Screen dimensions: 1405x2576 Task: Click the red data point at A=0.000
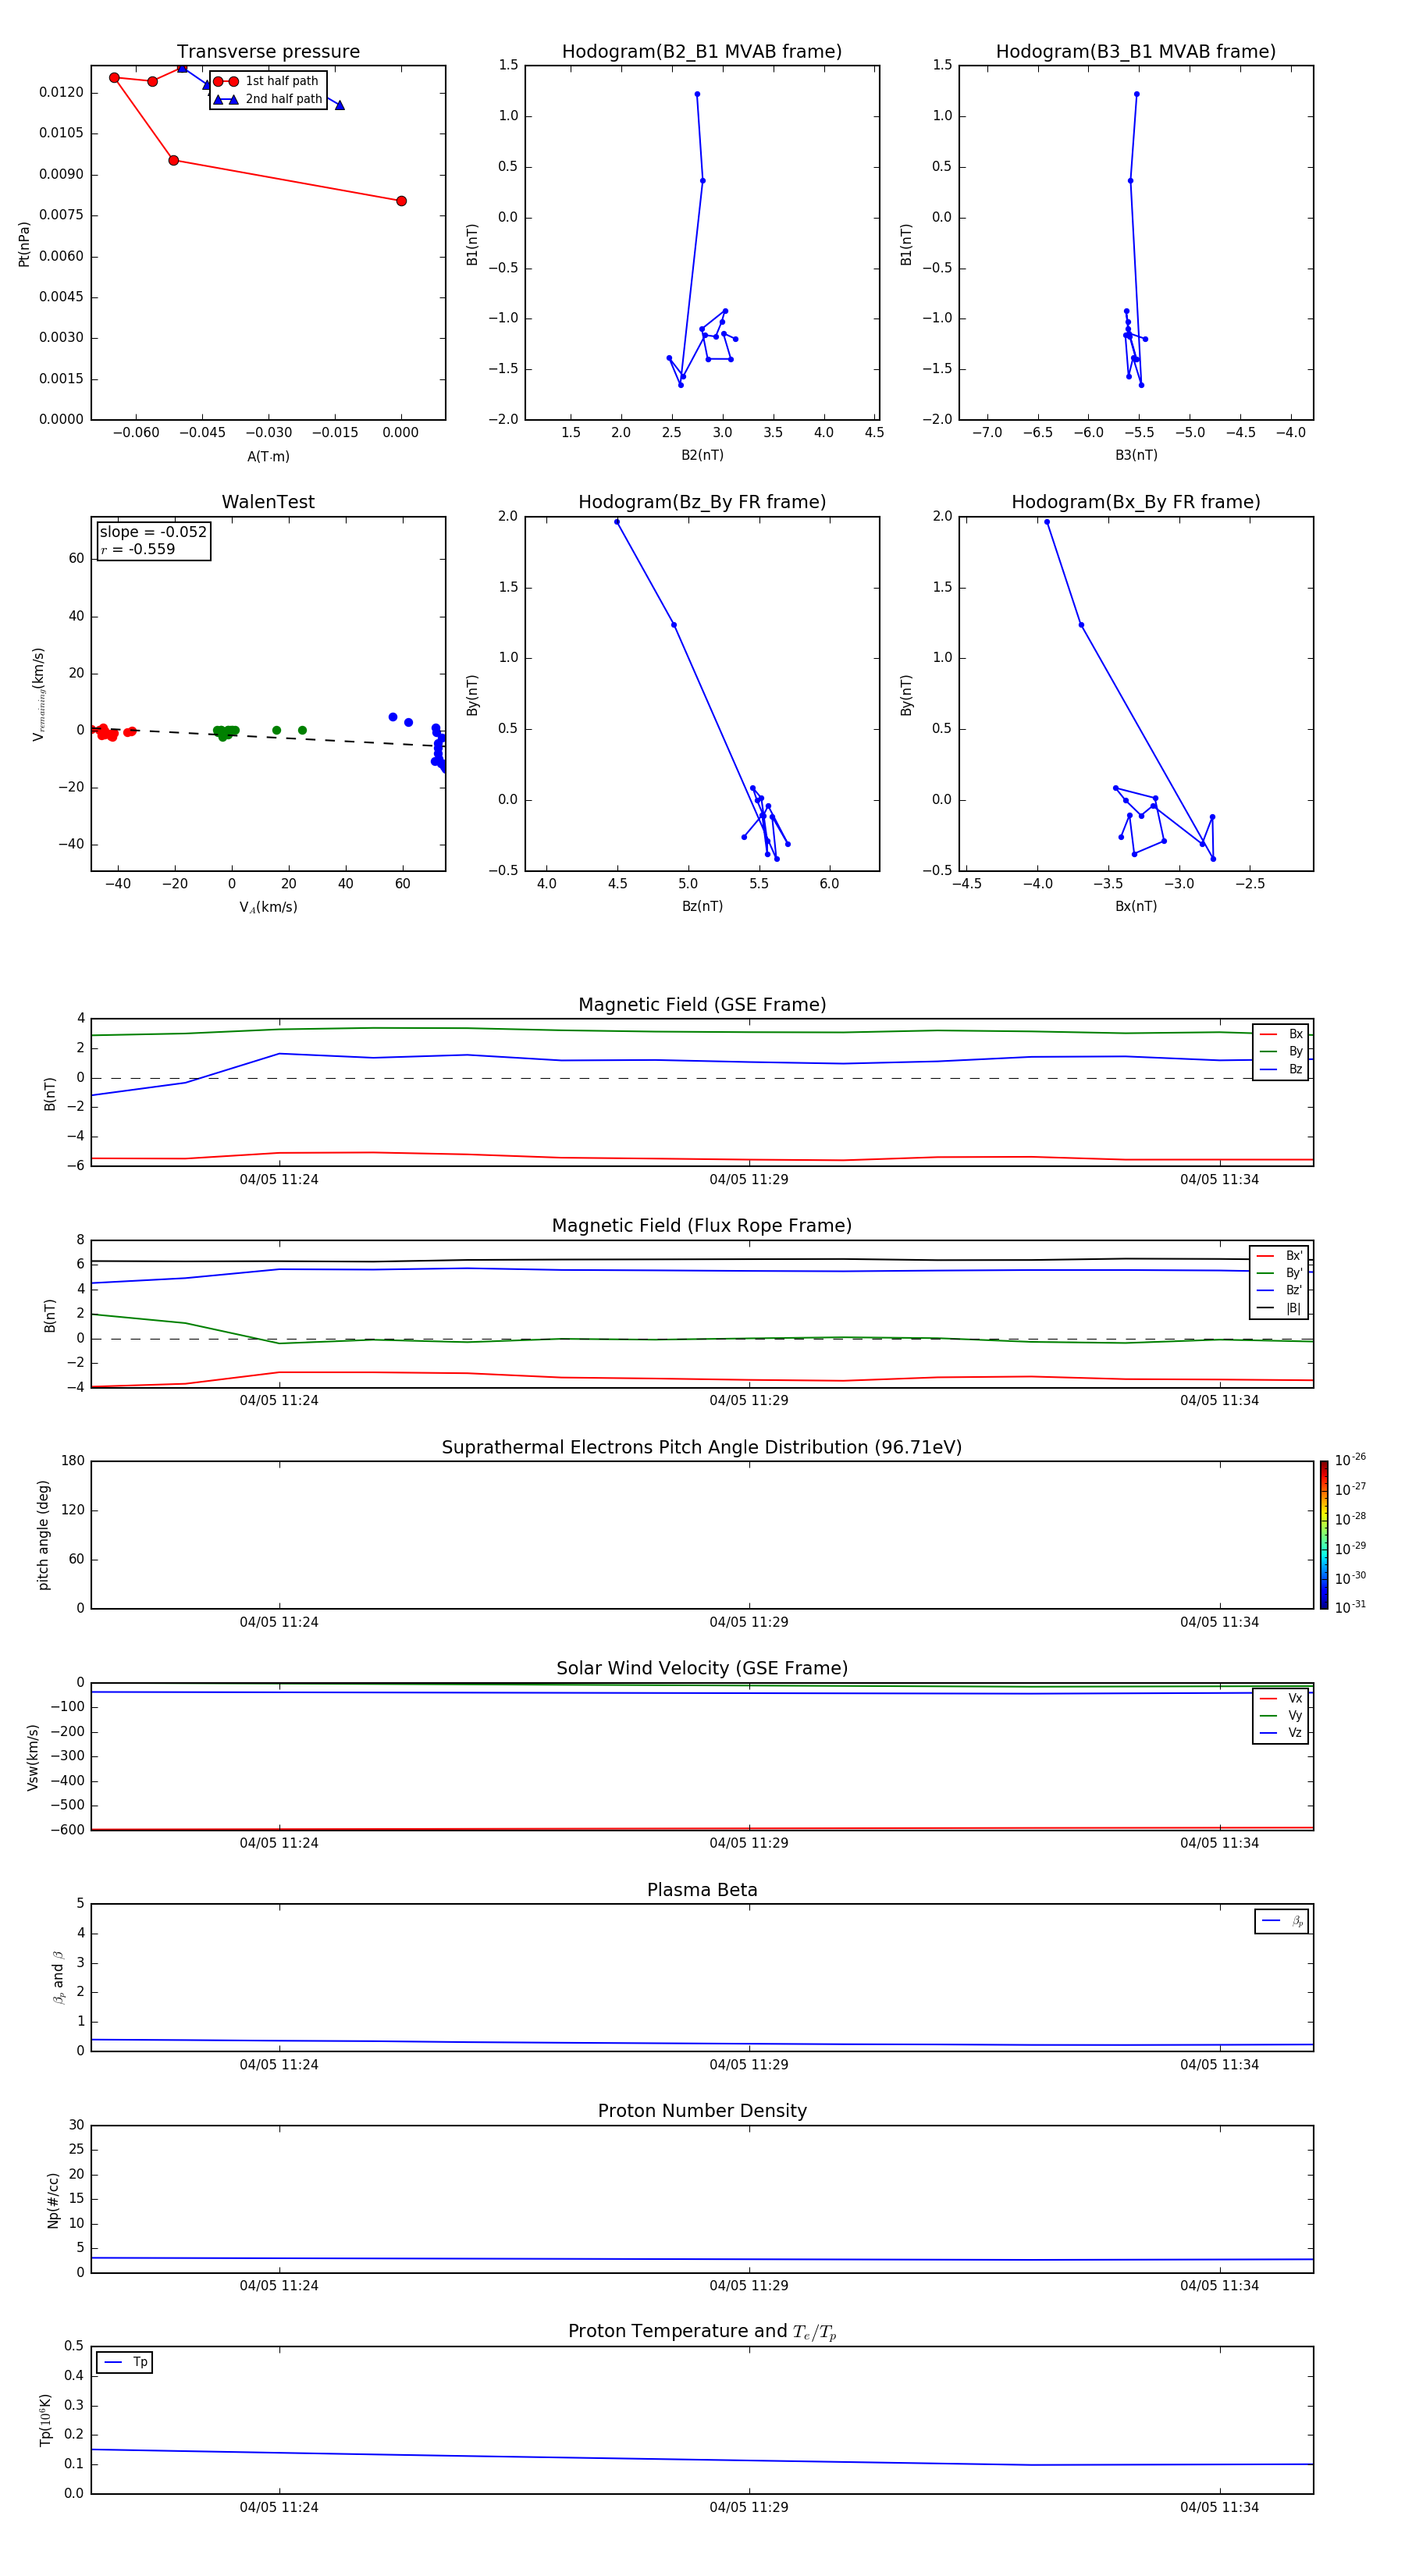tap(401, 201)
